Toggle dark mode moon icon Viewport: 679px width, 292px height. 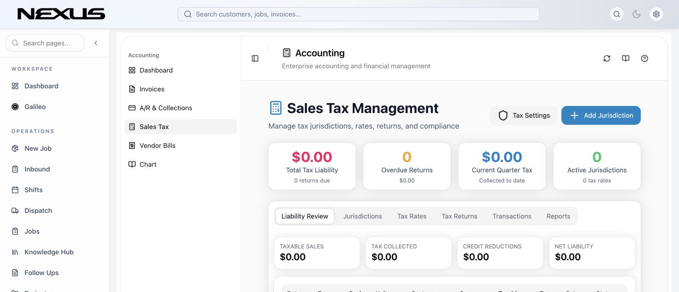[x=637, y=14]
